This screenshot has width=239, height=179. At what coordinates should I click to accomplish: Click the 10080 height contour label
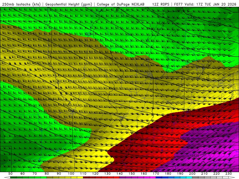[x=174, y=118]
